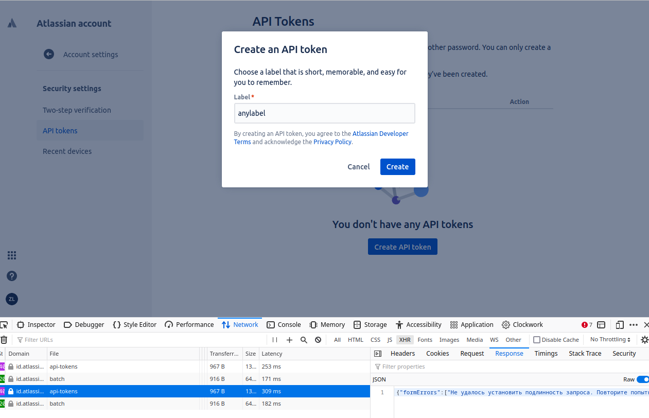Filter requests by All

pyautogui.click(x=337, y=340)
